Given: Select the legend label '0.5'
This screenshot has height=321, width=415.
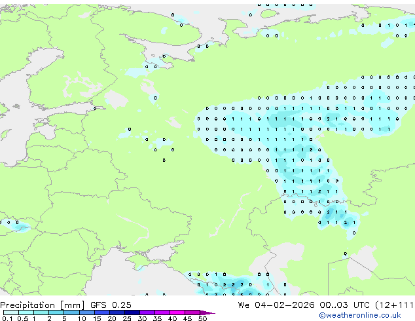Looking at the screenshot, I should [x=23, y=318].
